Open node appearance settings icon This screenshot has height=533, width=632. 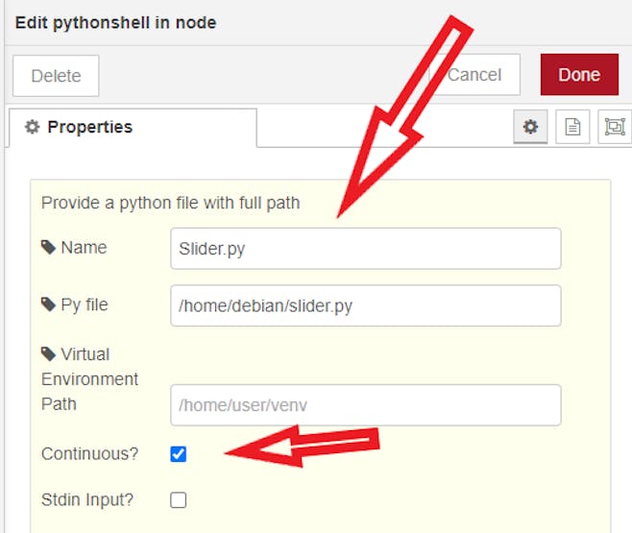(x=615, y=127)
